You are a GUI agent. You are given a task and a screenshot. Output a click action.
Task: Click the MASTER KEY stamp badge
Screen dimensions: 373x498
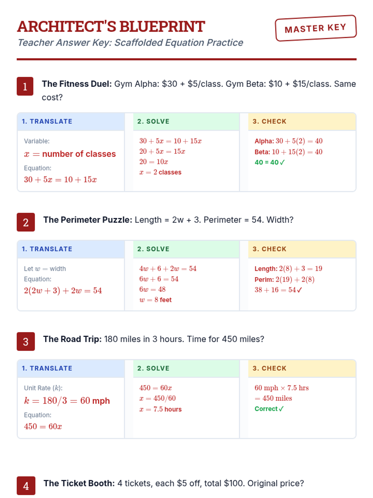pyautogui.click(x=315, y=28)
